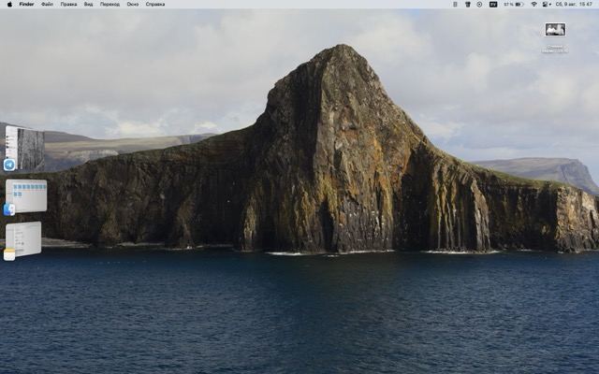Image resolution: width=599 pixels, height=374 pixels.
Task: Click the Finder app icon badge
Action: [x=9, y=209]
